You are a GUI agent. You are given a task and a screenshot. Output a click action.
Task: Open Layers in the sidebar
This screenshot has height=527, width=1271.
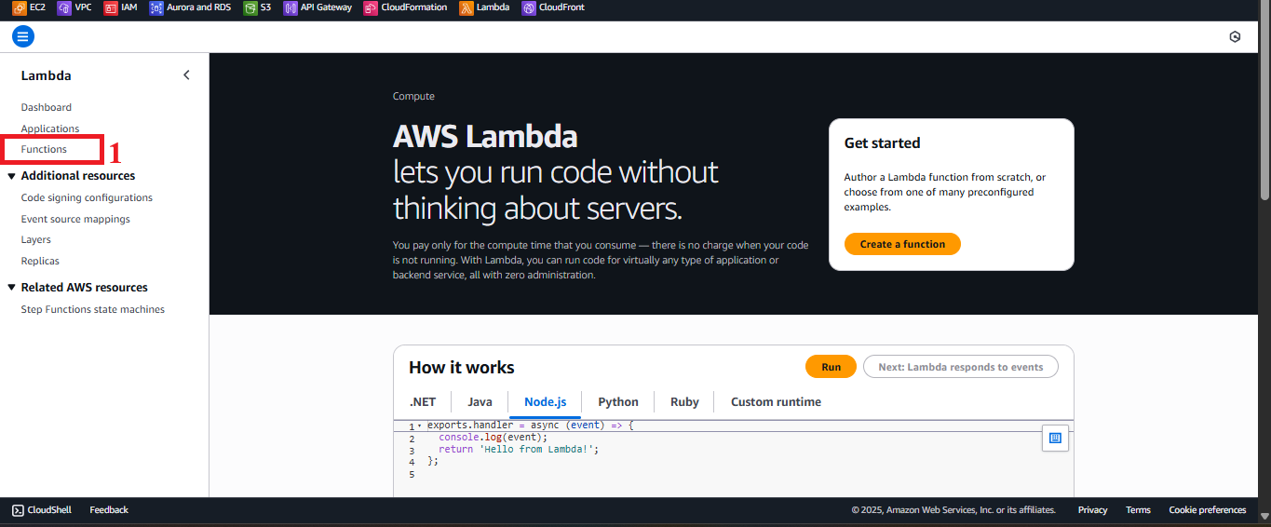point(36,239)
